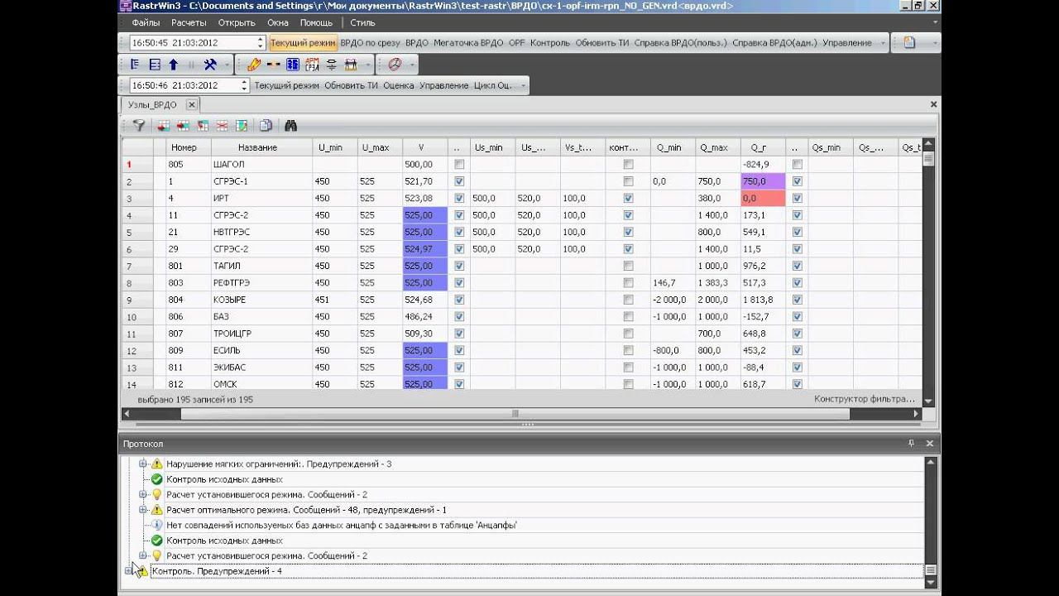Screen dimensions: 1059x596
Task: Click the table's vertical scrollbar down arrow
Action: point(928,401)
